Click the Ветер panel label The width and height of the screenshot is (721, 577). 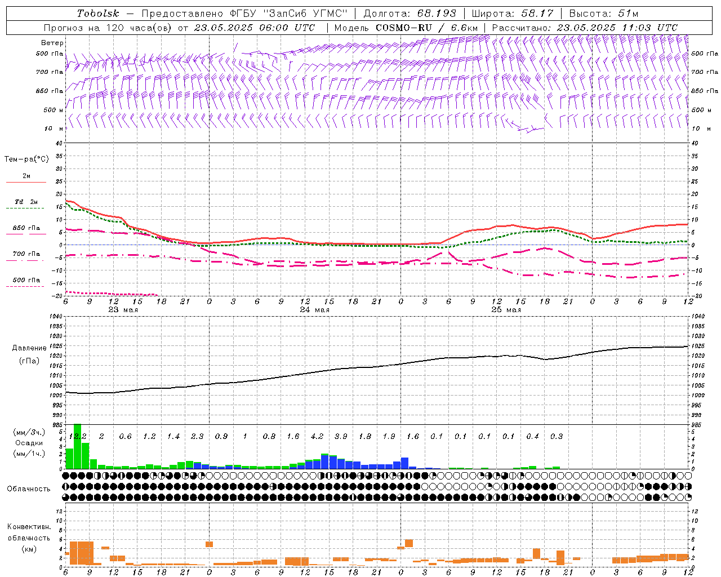[x=52, y=43]
